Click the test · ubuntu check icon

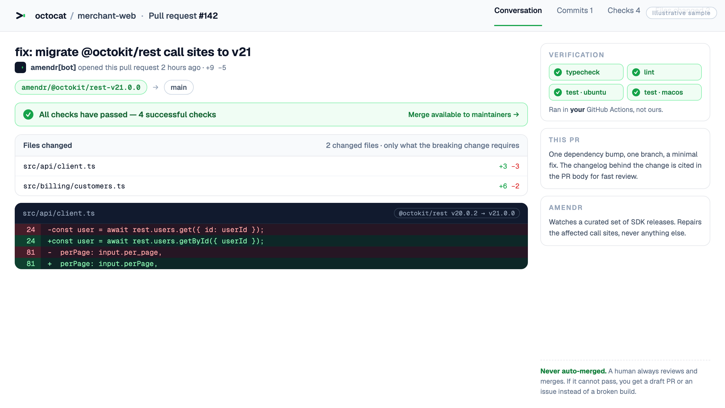[558, 92]
